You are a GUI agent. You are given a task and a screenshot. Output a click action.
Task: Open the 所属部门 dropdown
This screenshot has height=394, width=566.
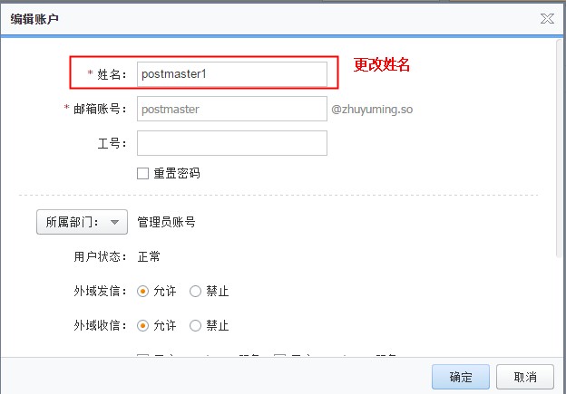[81, 222]
